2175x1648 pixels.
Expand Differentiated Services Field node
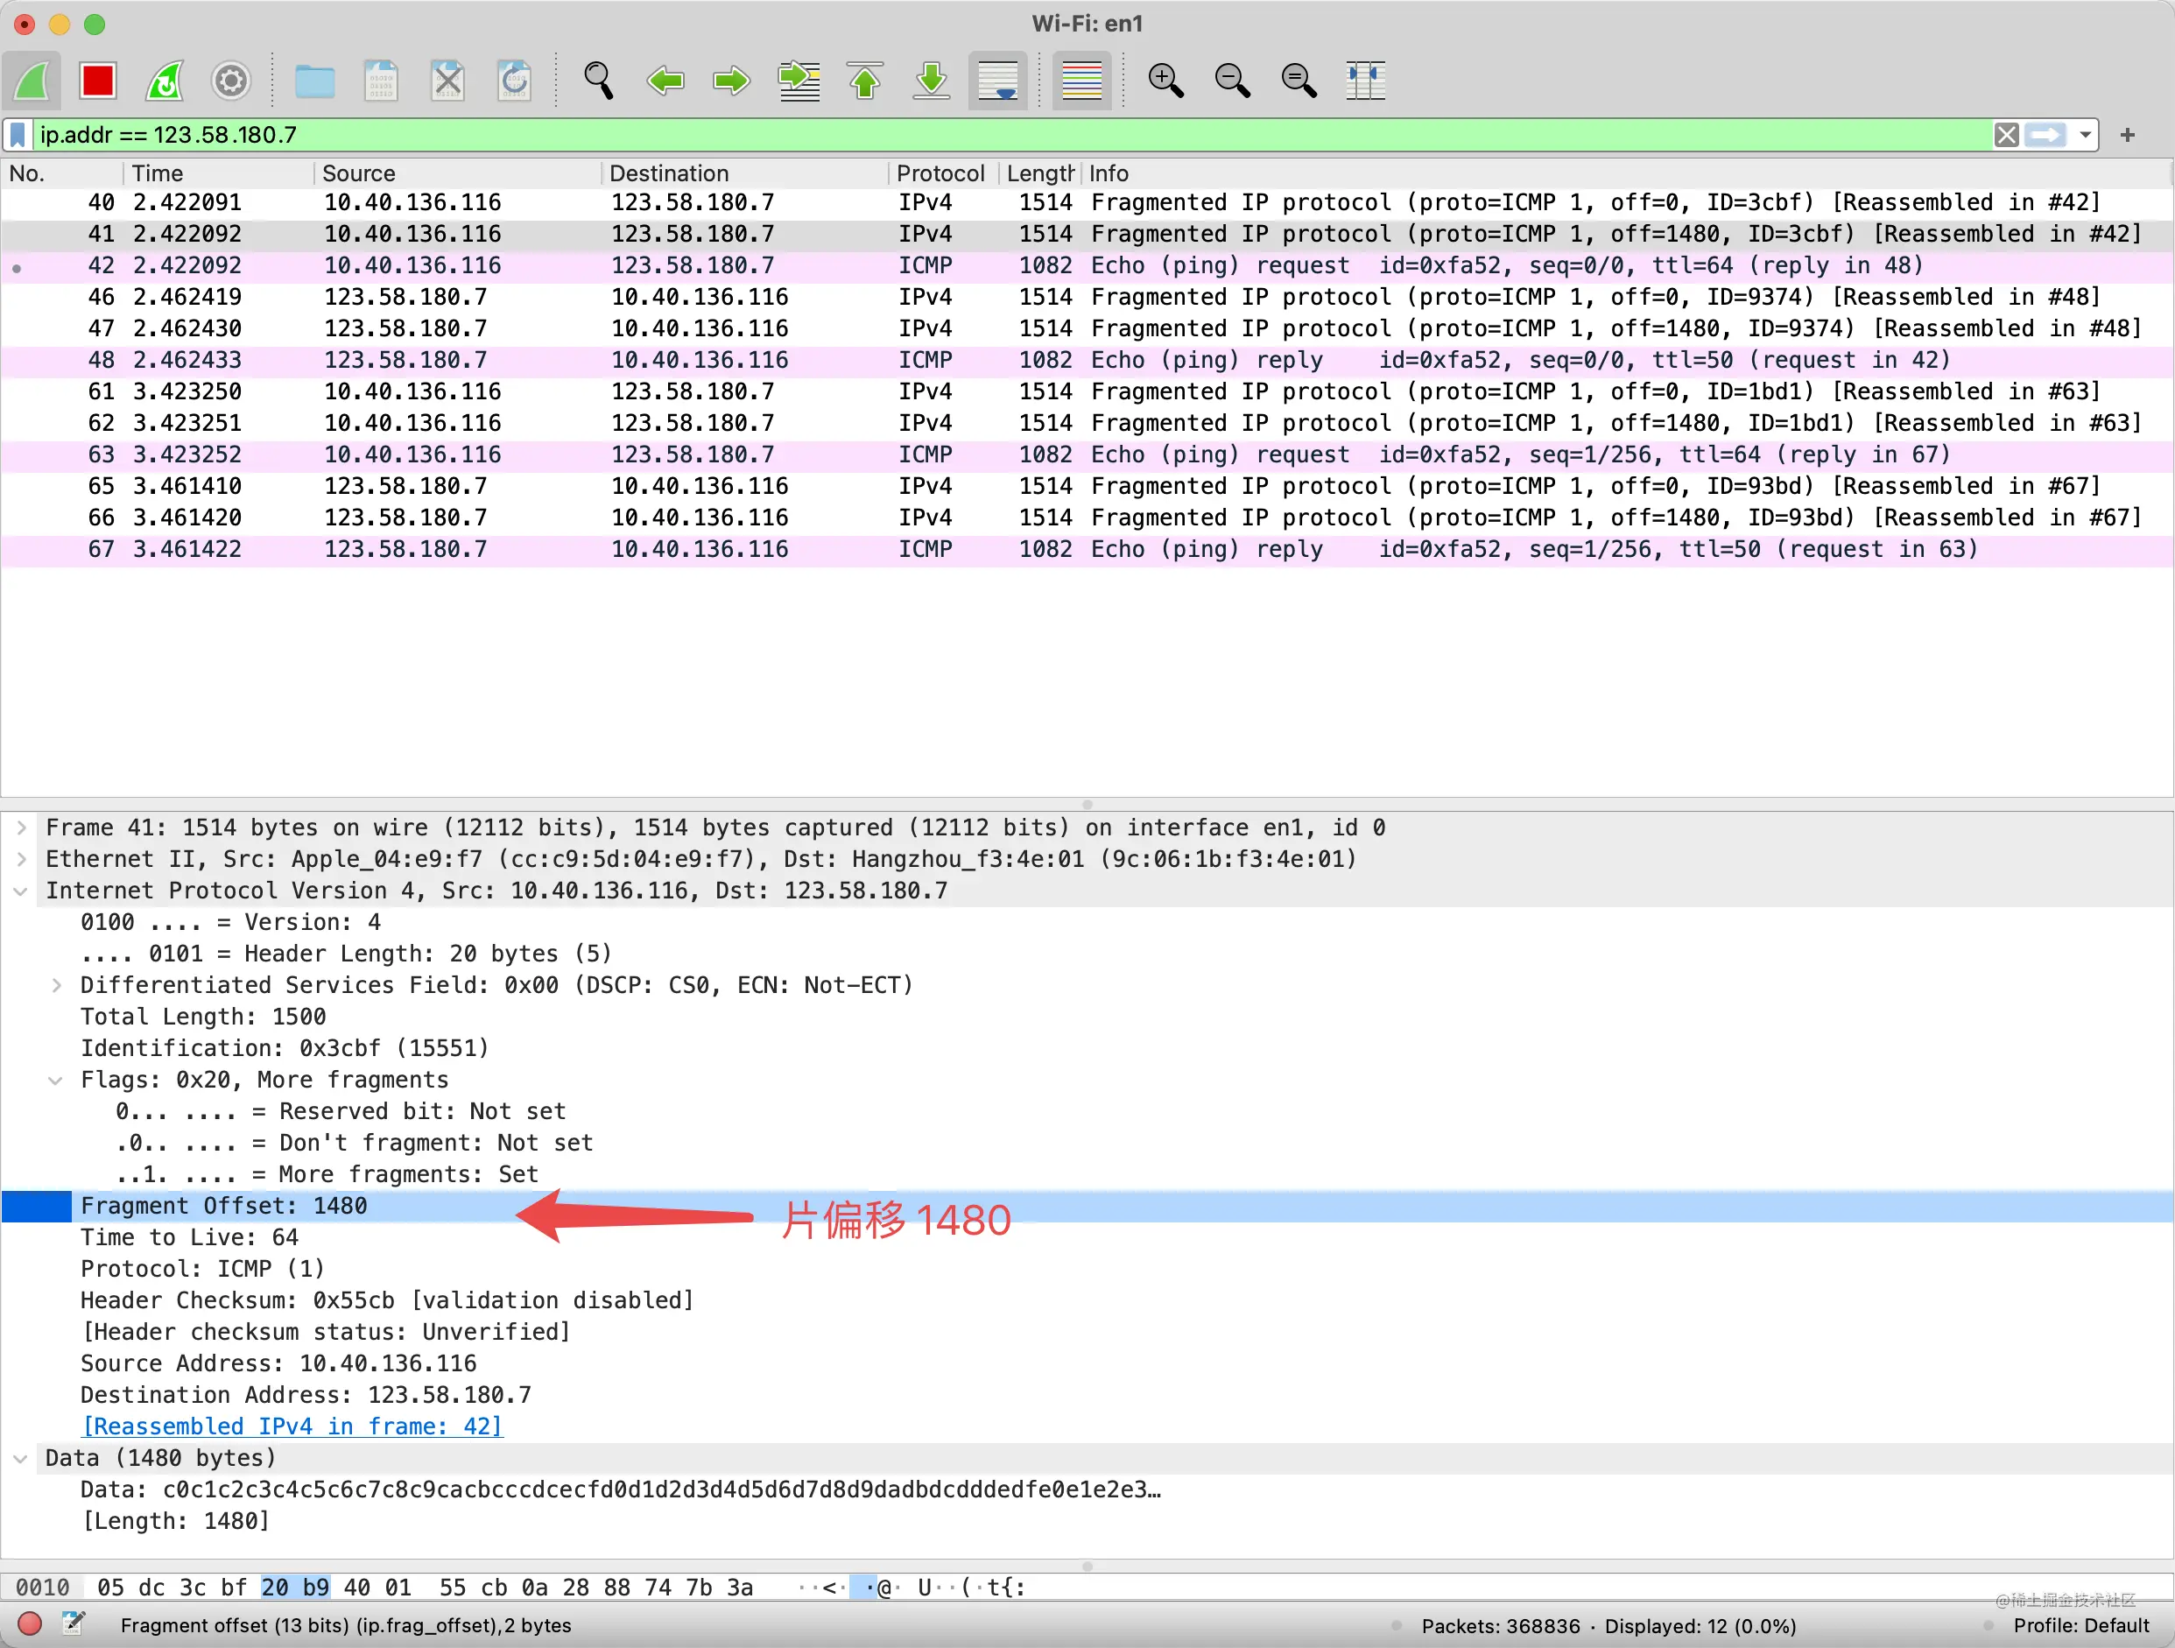pos(56,985)
